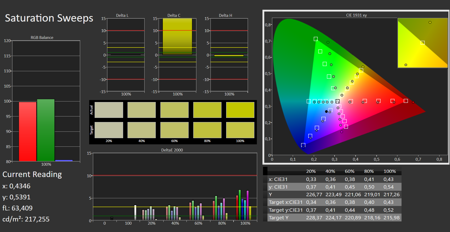Select the green bar in RGB Balance
Image resolution: width=450 pixels, height=232 pixels.
click(x=46, y=130)
